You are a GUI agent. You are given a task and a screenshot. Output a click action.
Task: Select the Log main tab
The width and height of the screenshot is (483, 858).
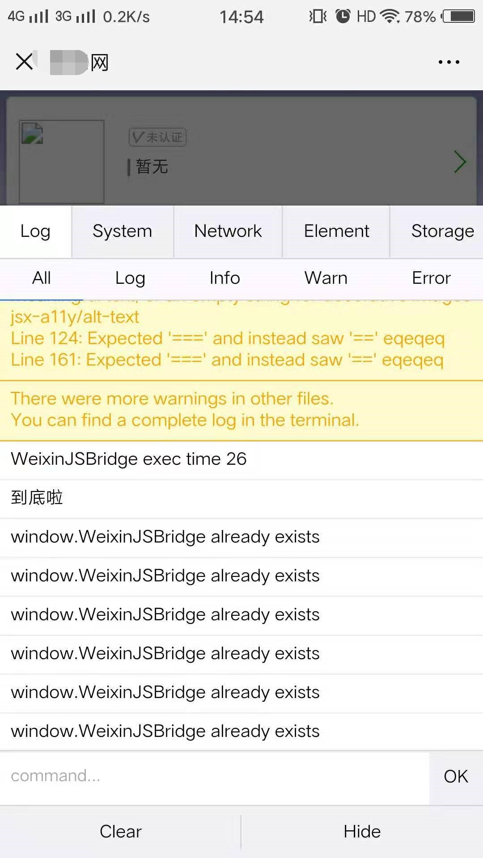tap(35, 231)
